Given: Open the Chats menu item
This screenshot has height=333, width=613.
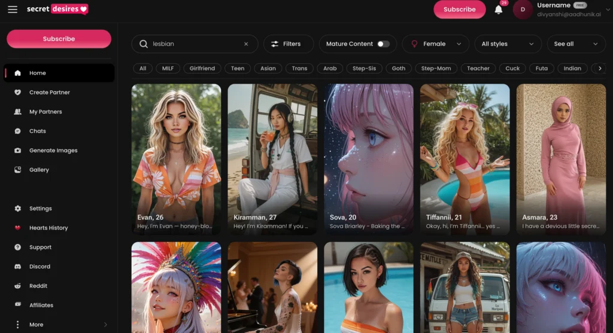Looking at the screenshot, I should coord(59,131).
